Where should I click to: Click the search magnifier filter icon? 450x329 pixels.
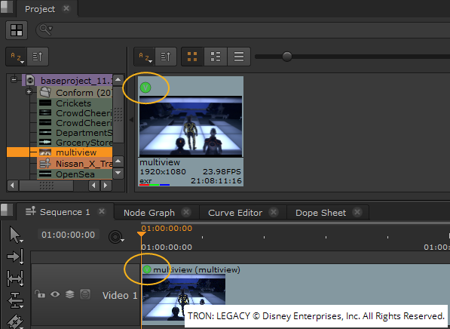coord(46,29)
